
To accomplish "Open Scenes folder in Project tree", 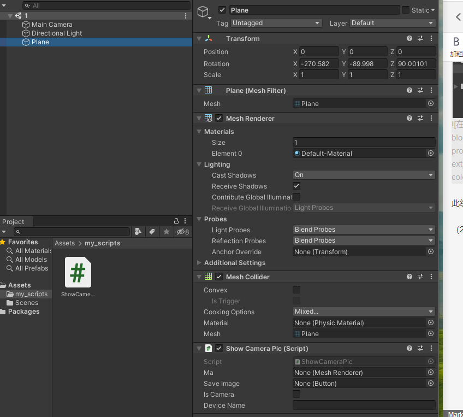I will click(27, 303).
